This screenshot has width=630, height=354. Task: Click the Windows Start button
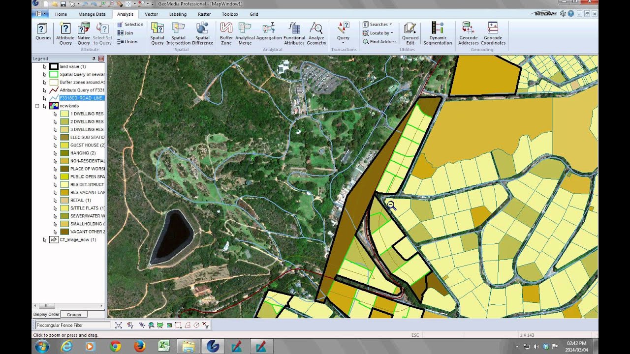[x=42, y=346]
